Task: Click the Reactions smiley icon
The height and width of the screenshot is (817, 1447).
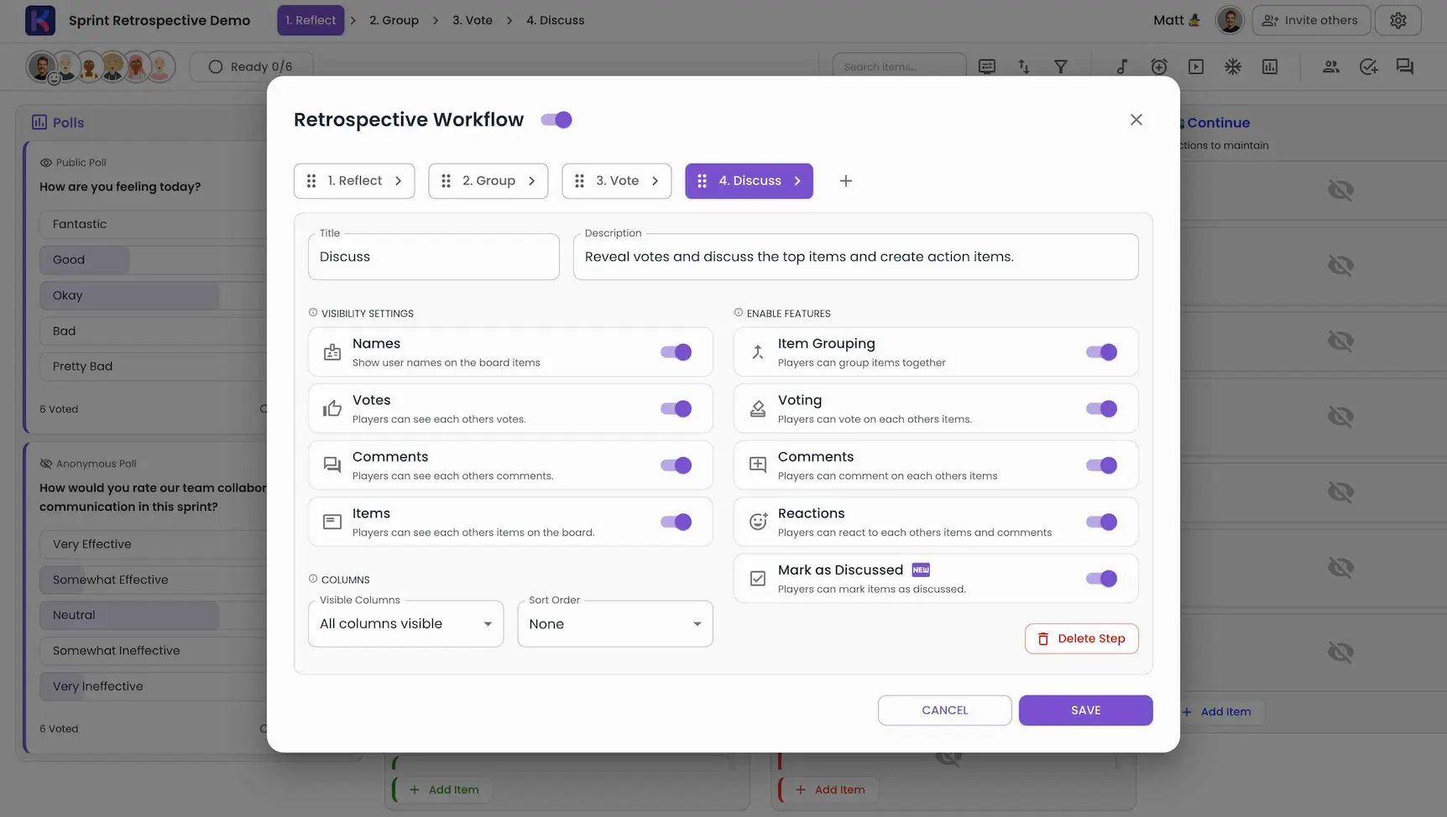Action: click(x=758, y=522)
